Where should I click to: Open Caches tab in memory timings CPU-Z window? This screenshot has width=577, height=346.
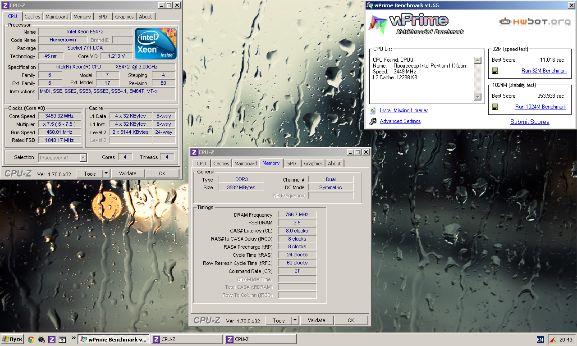point(221,164)
